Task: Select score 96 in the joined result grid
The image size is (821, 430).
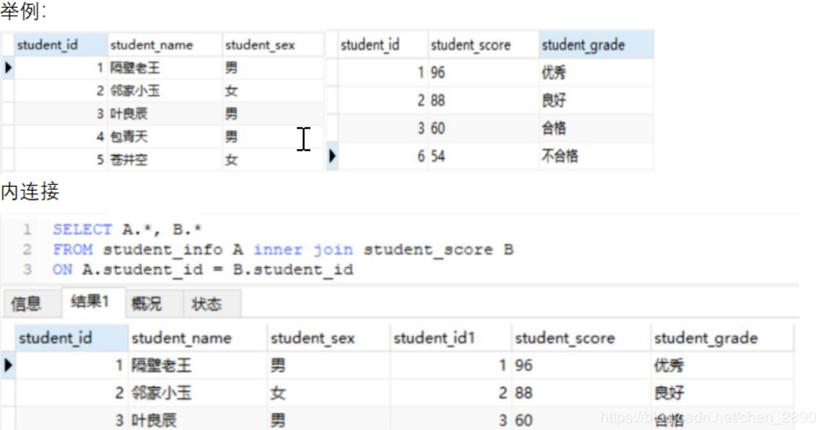Action: point(582,365)
